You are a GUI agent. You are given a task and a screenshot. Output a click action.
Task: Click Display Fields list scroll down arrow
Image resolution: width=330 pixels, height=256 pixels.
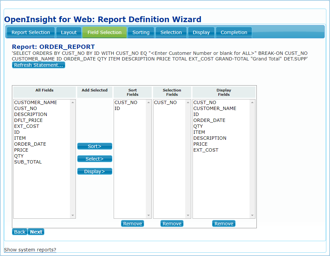pyautogui.click(x=252, y=215)
